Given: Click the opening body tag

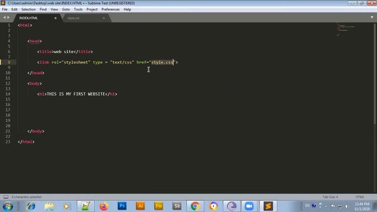Looking at the screenshot, I should 35,84.
